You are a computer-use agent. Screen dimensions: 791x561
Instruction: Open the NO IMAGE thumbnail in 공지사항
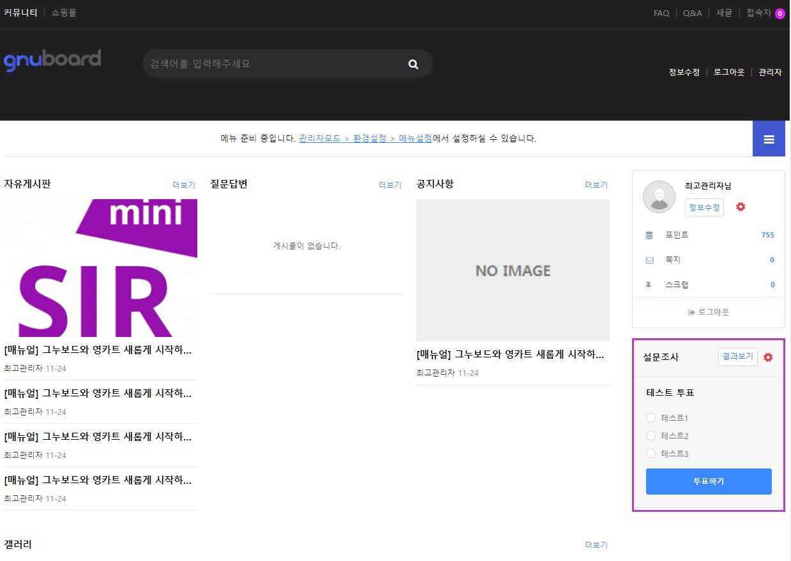point(513,270)
